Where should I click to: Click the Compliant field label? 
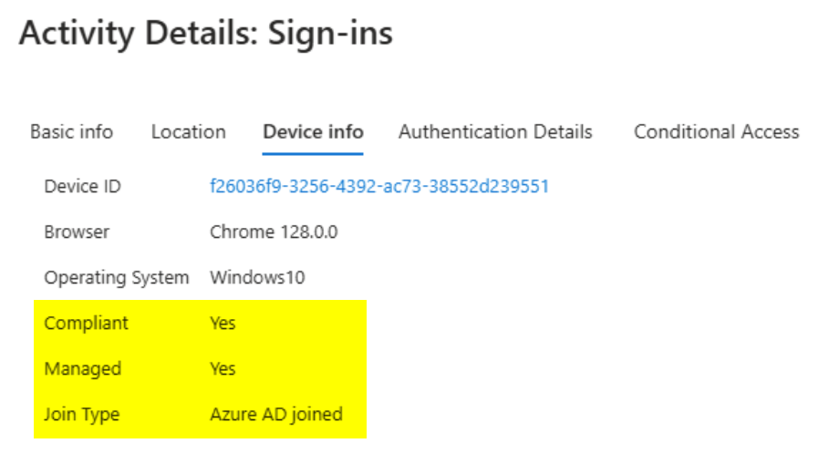(86, 323)
